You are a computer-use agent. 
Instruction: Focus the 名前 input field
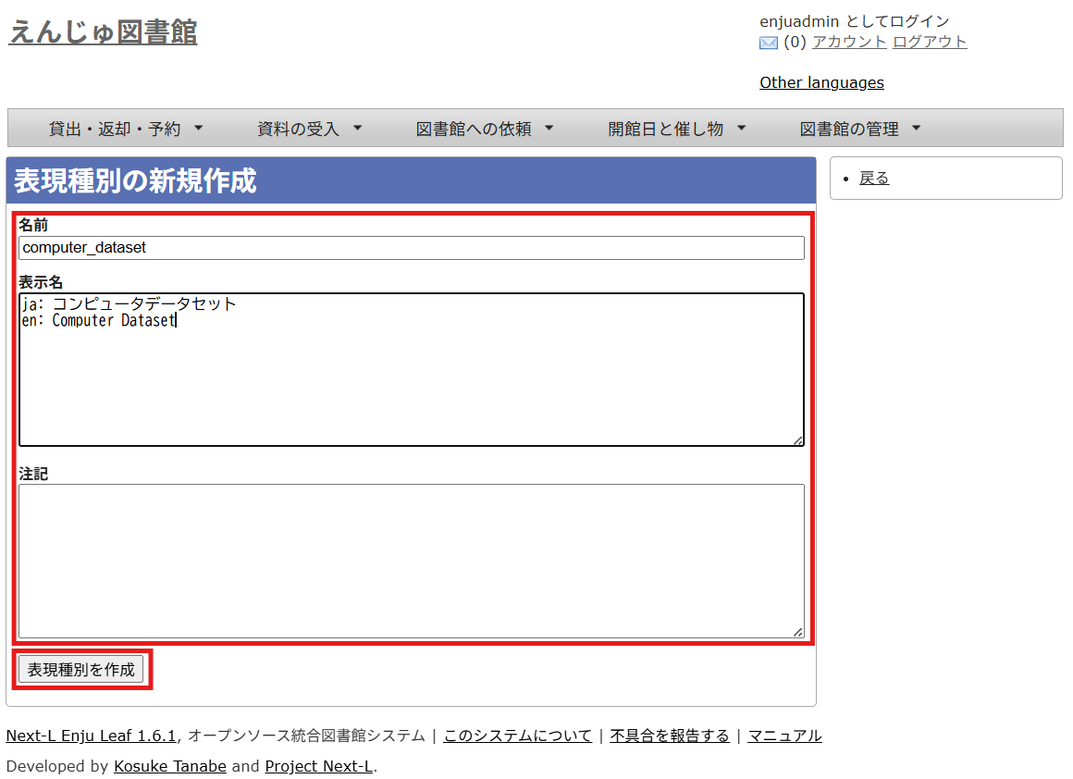coord(412,248)
